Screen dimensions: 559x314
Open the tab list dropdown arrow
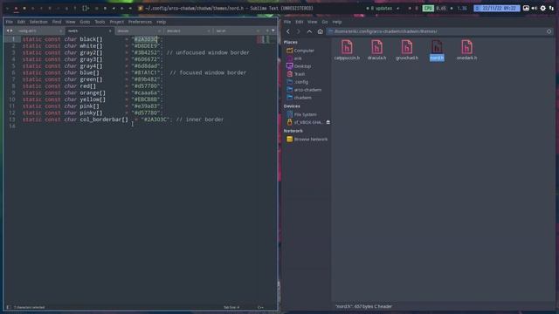[273, 31]
